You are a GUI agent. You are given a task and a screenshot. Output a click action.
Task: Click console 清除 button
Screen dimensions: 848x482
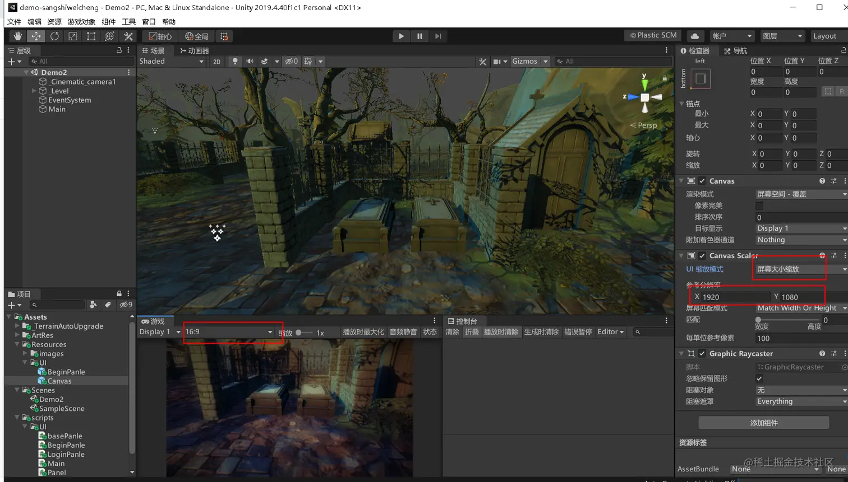coord(453,332)
